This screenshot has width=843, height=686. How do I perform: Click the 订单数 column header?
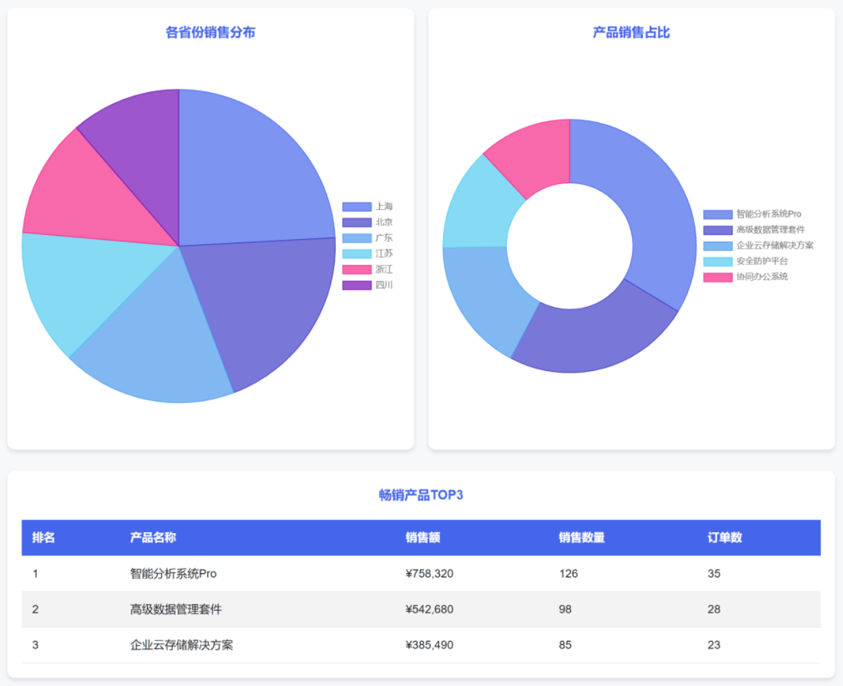coord(725,538)
